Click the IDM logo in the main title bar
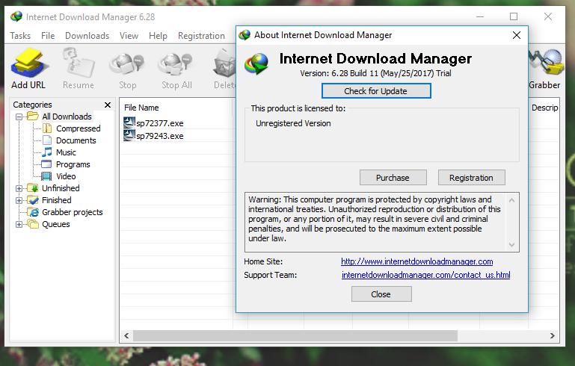This screenshot has height=366, width=575. (x=16, y=16)
